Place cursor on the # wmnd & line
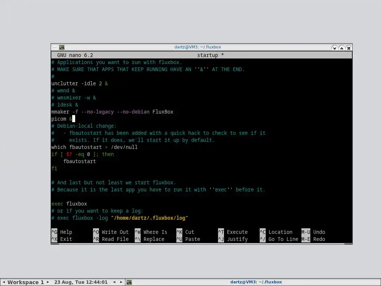Screen dimensions: 381x286 63,90
